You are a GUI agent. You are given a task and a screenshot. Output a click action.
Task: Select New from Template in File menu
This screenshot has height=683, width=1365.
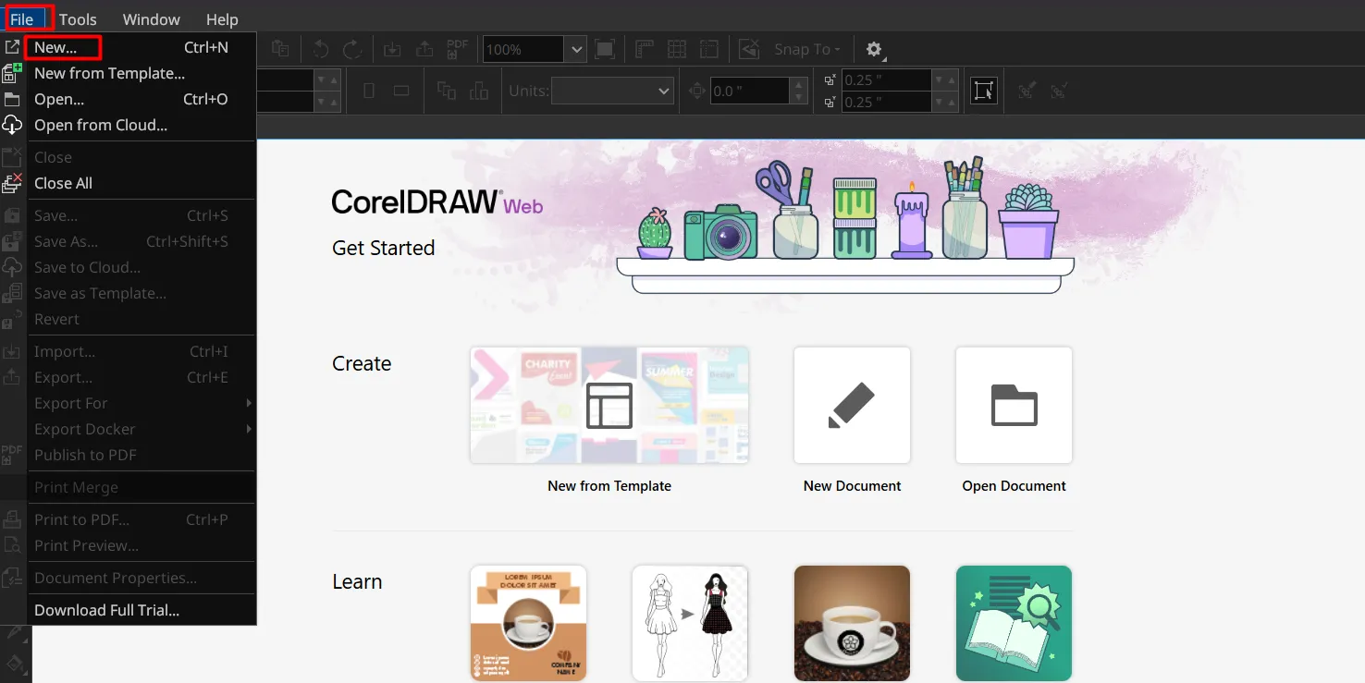[109, 73]
